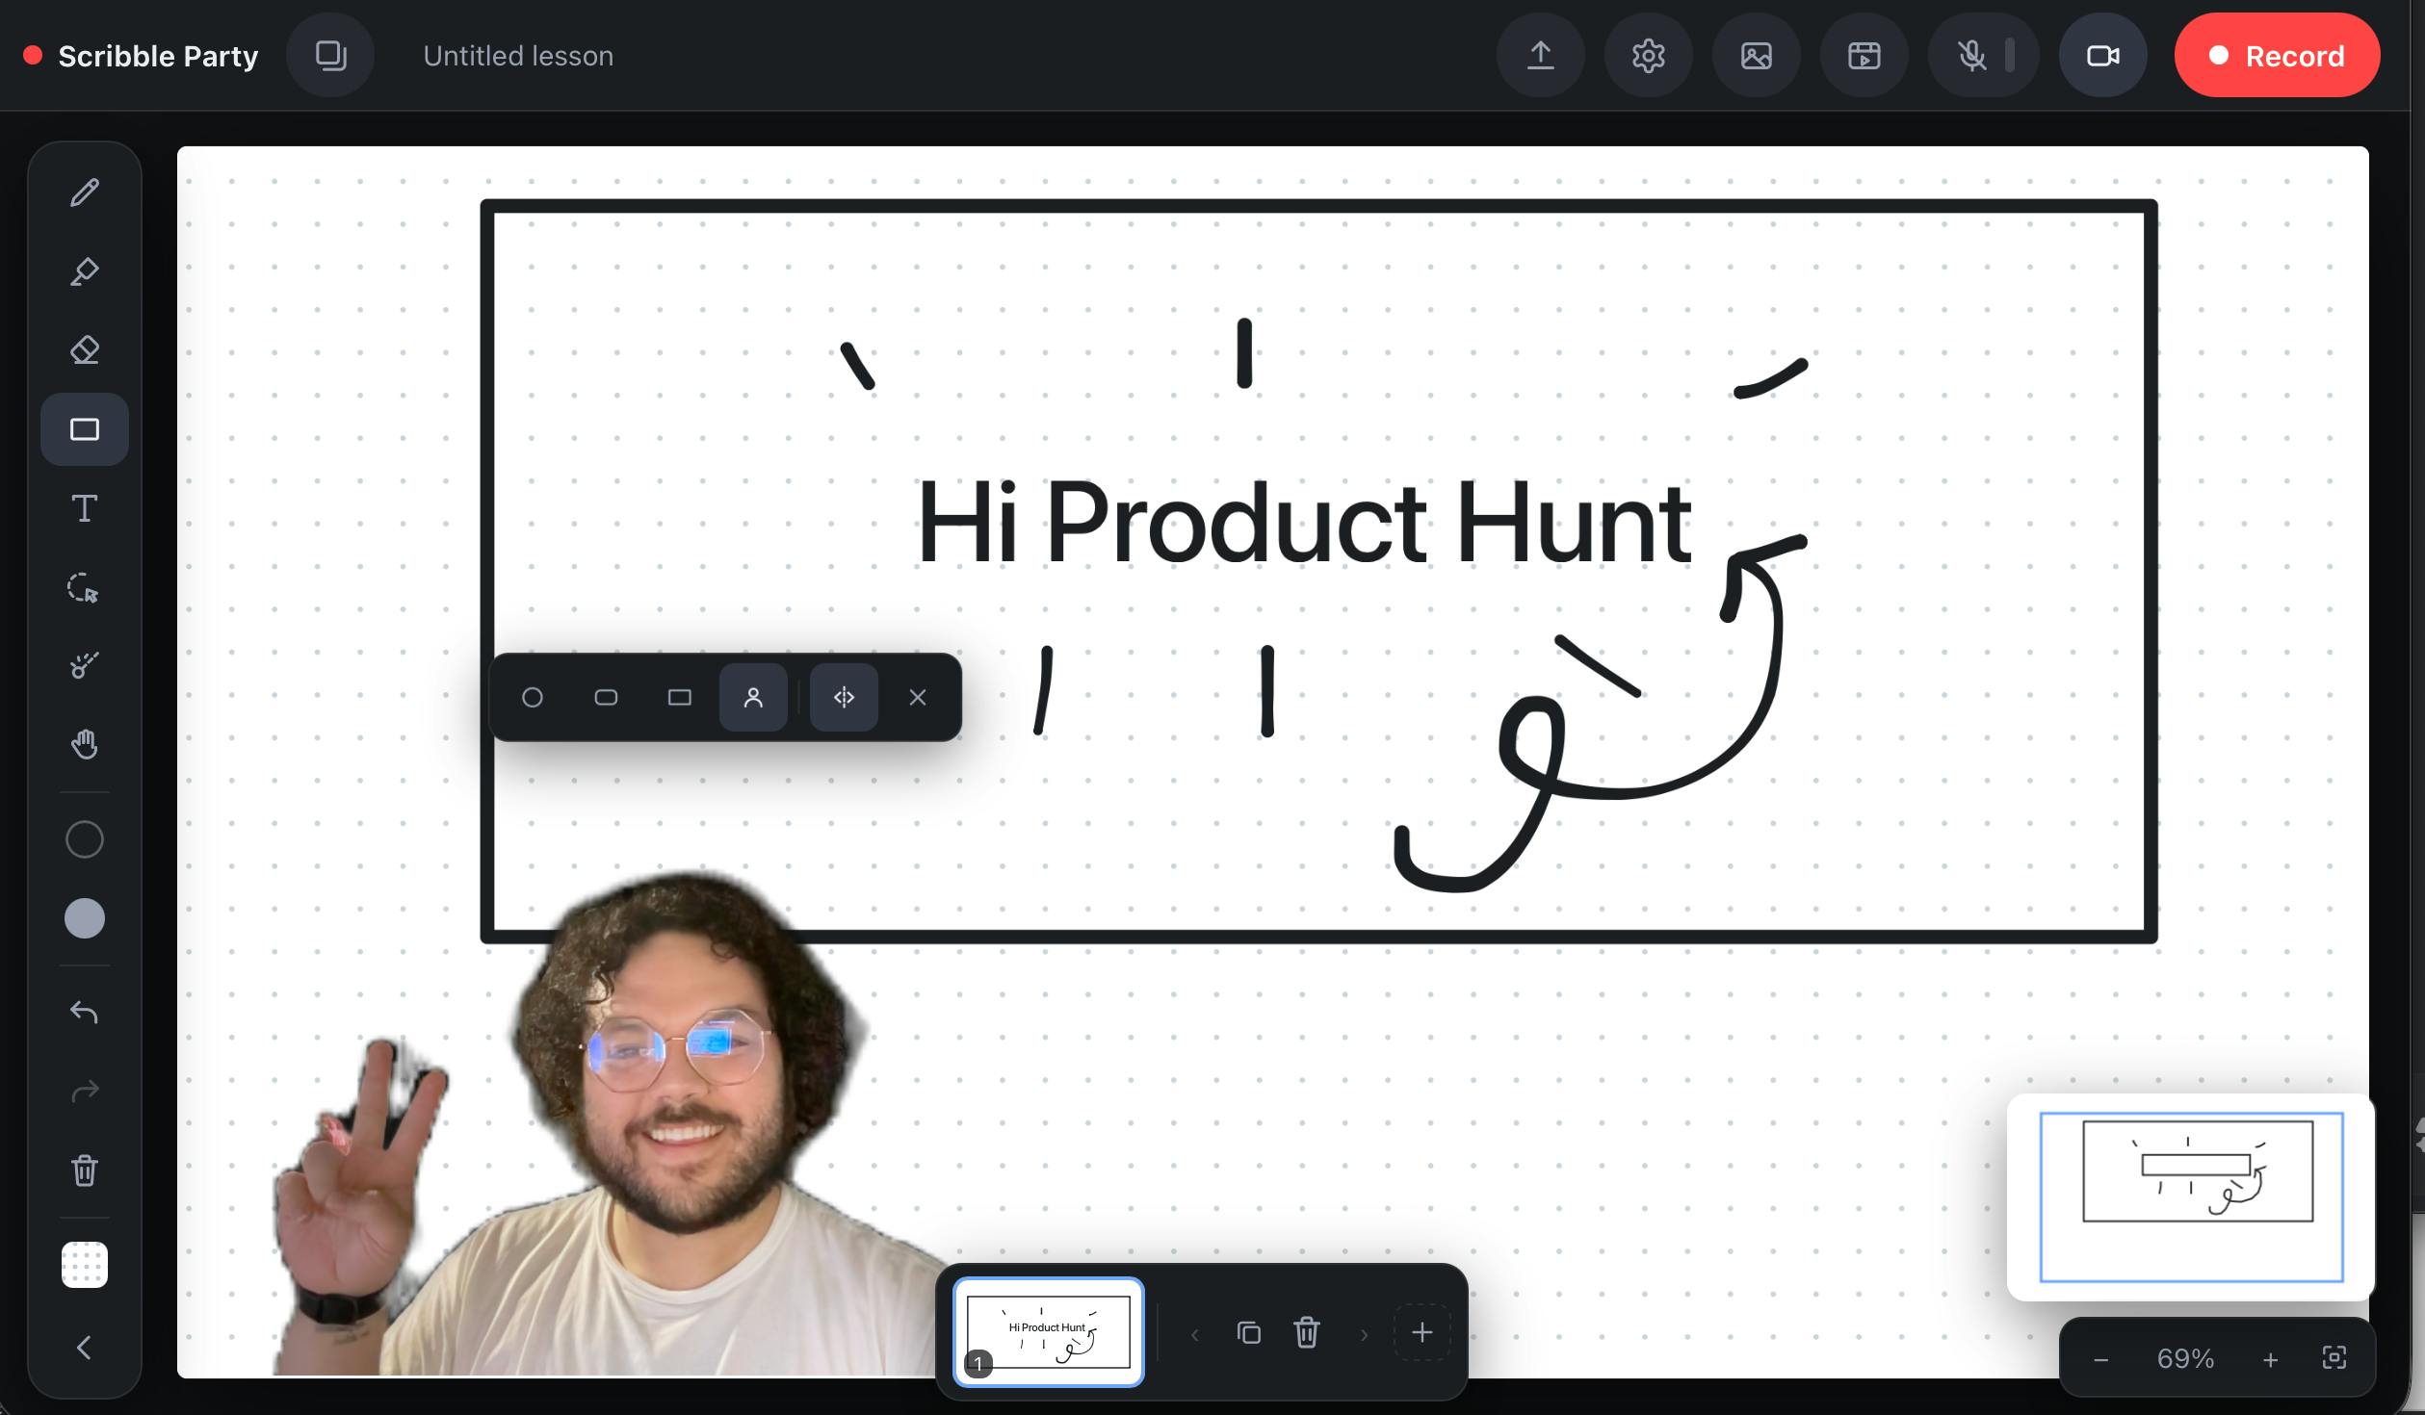Click the webcam cutout of the person

616,1126
